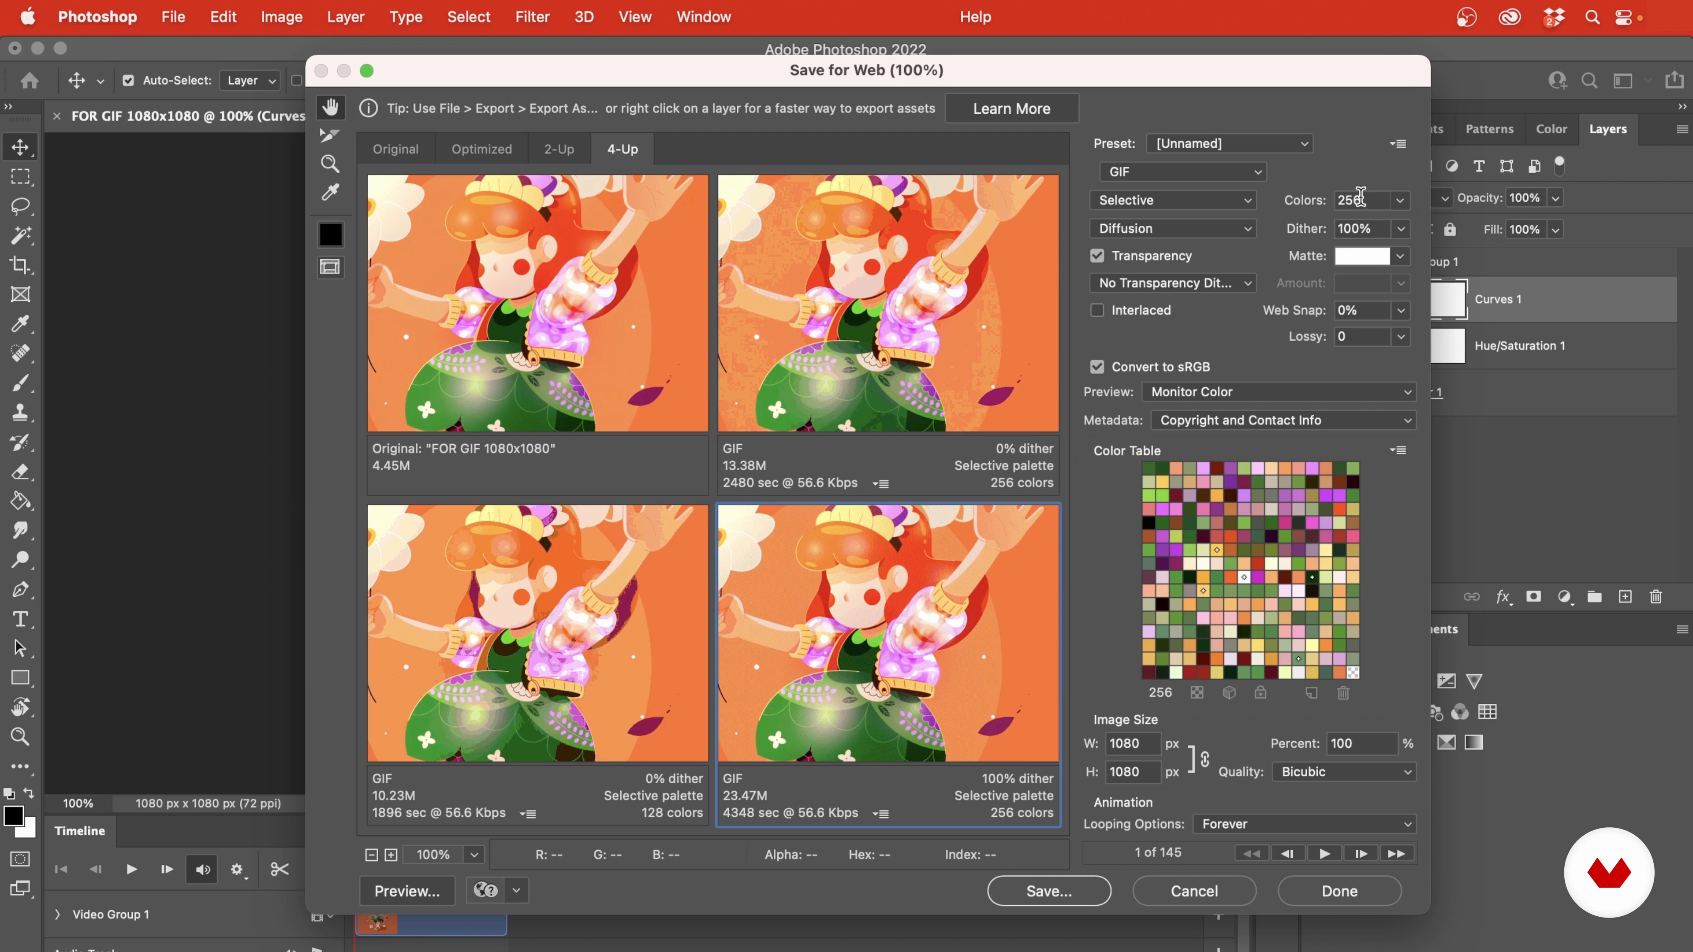This screenshot has height=952, width=1693.
Task: Select the Crop tool
Action: 20,265
